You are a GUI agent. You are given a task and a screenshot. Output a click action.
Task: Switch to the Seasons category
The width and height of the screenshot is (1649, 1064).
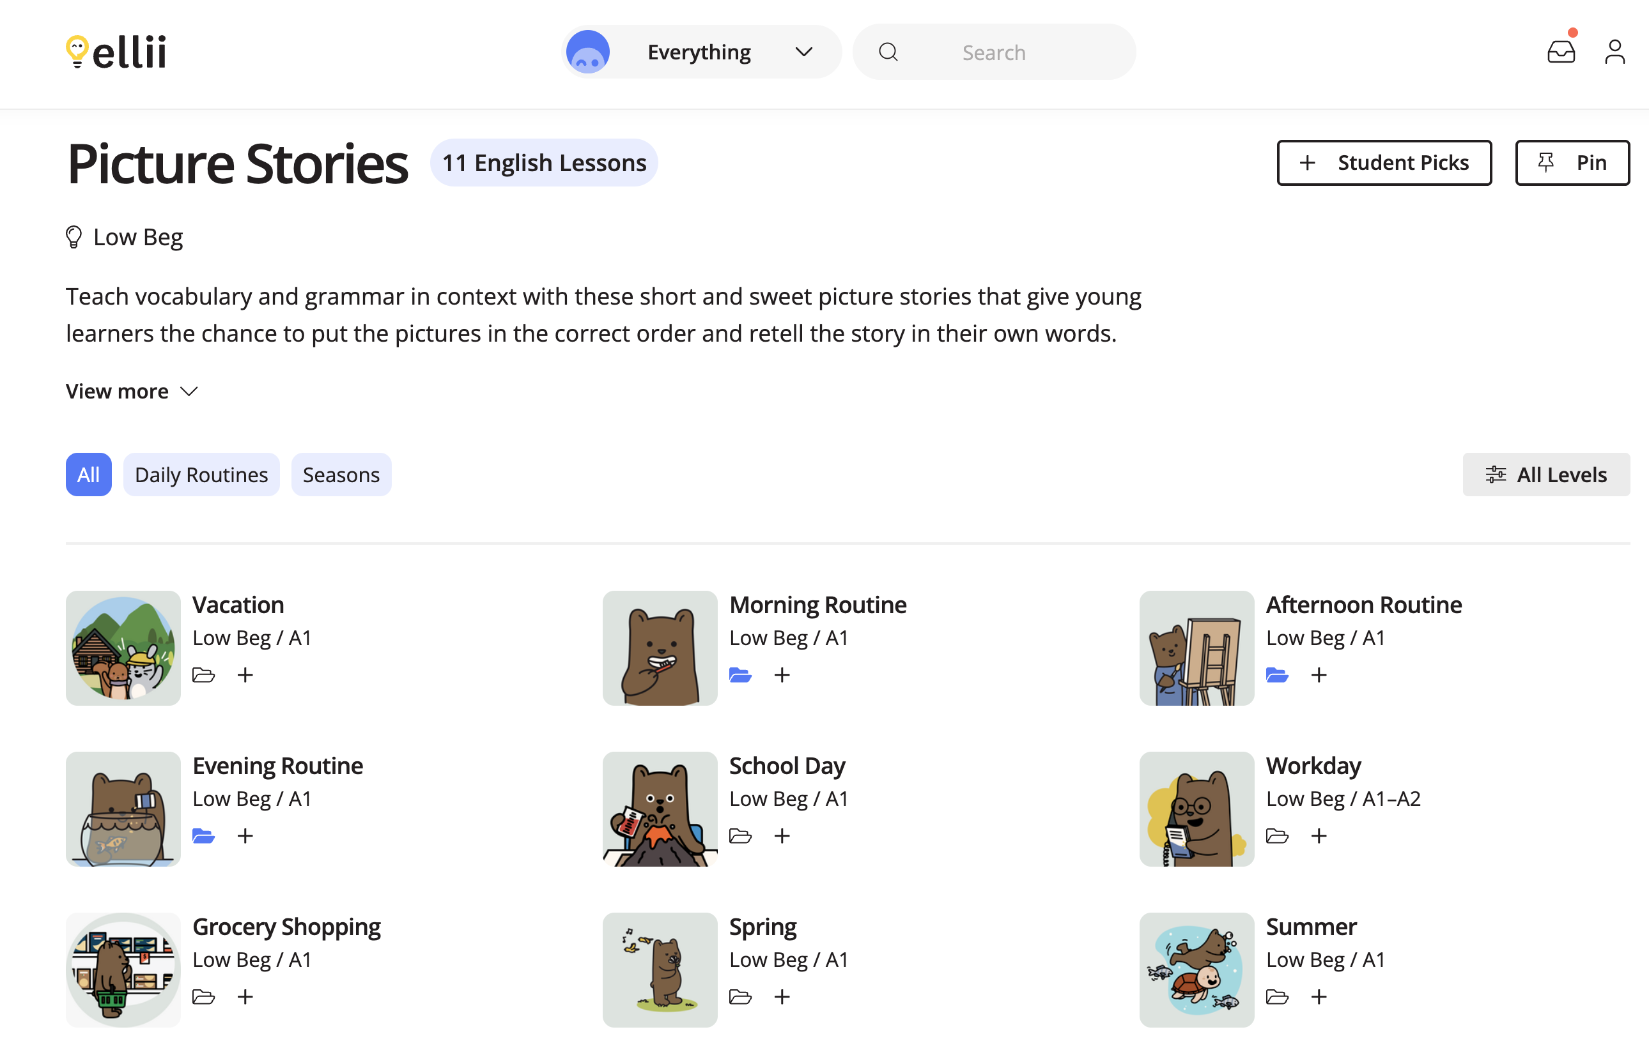341,475
